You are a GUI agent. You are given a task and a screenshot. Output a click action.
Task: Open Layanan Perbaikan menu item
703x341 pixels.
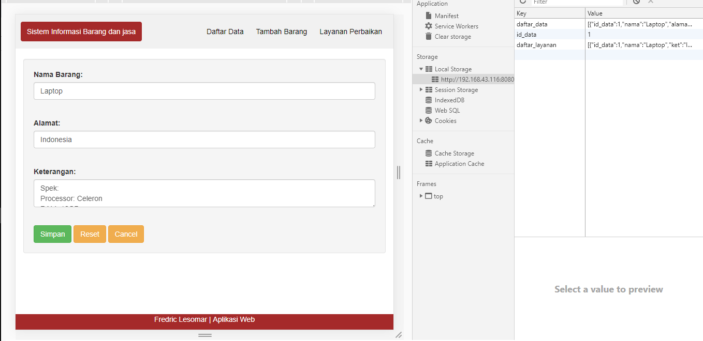[x=351, y=32]
